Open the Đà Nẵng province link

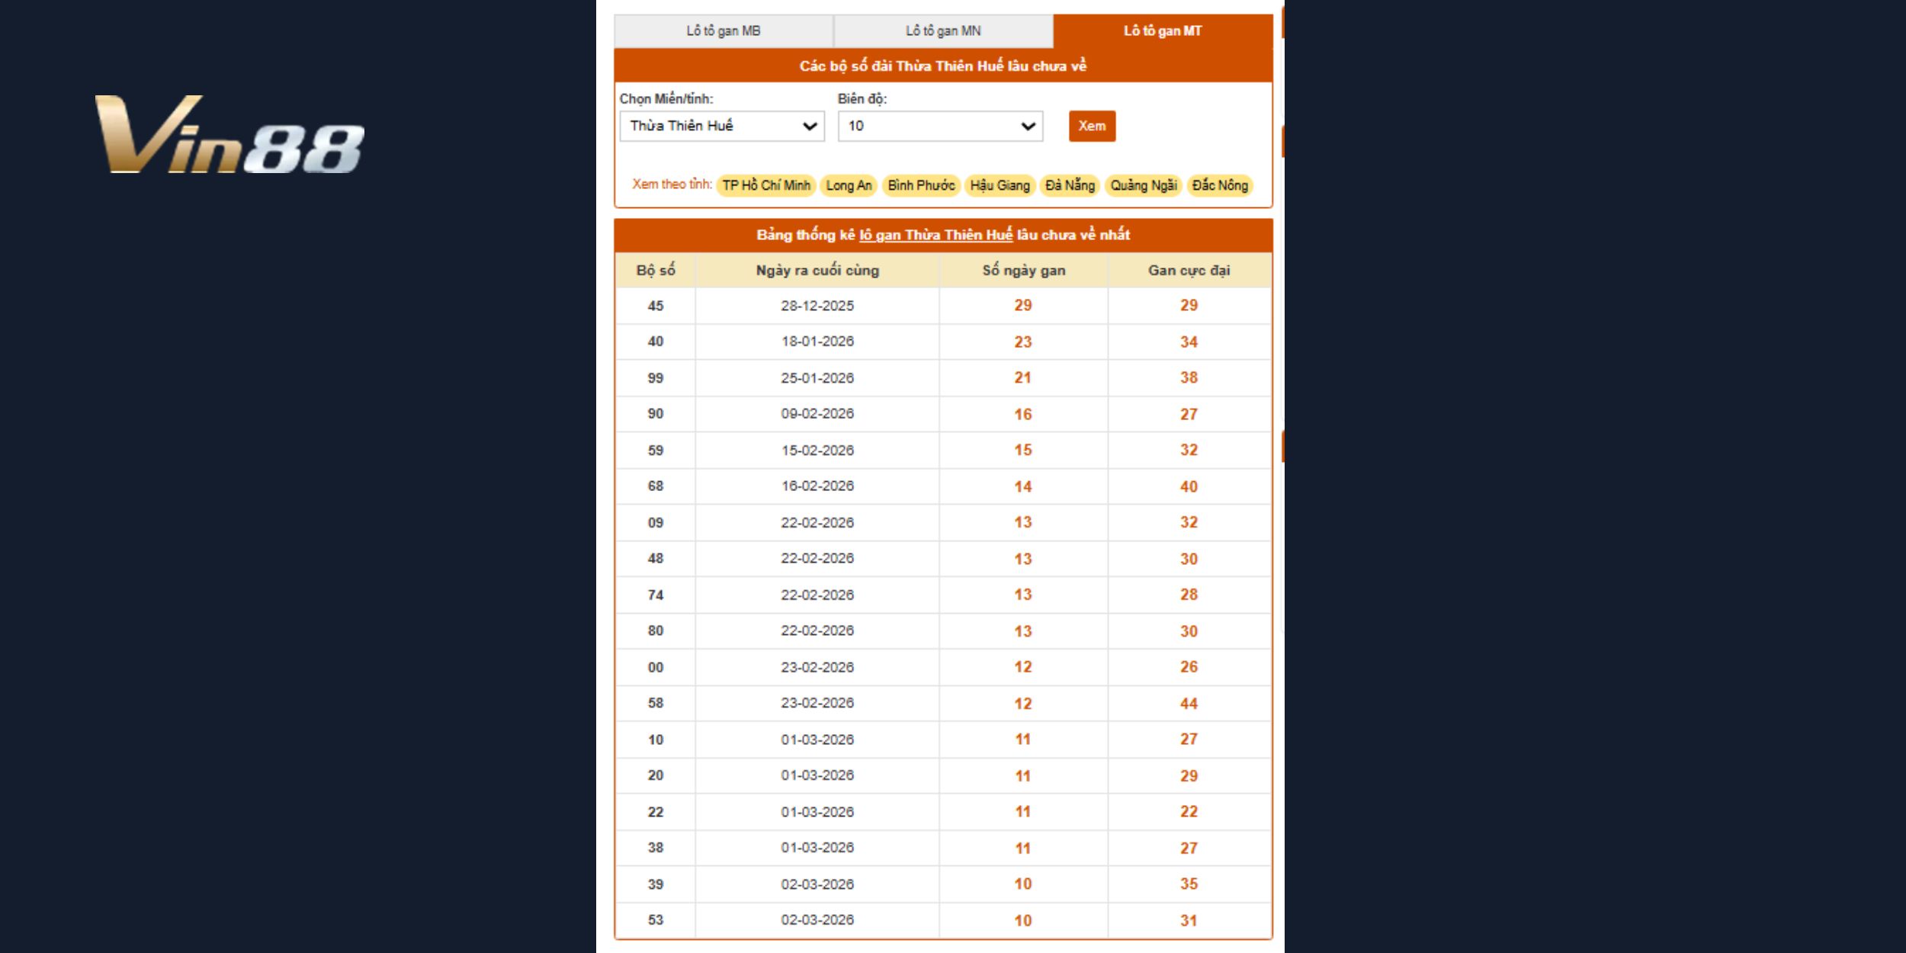[1070, 185]
